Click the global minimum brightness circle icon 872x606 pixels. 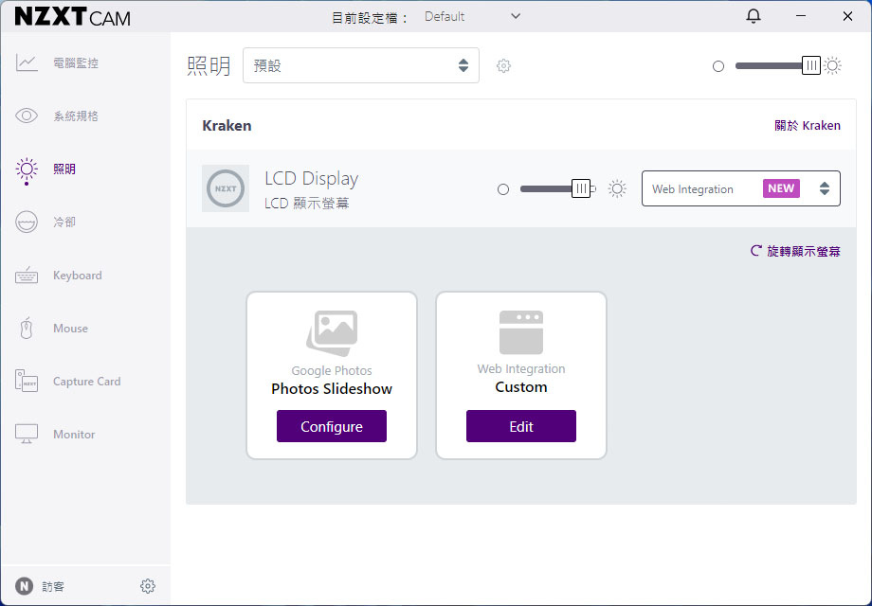pos(718,66)
